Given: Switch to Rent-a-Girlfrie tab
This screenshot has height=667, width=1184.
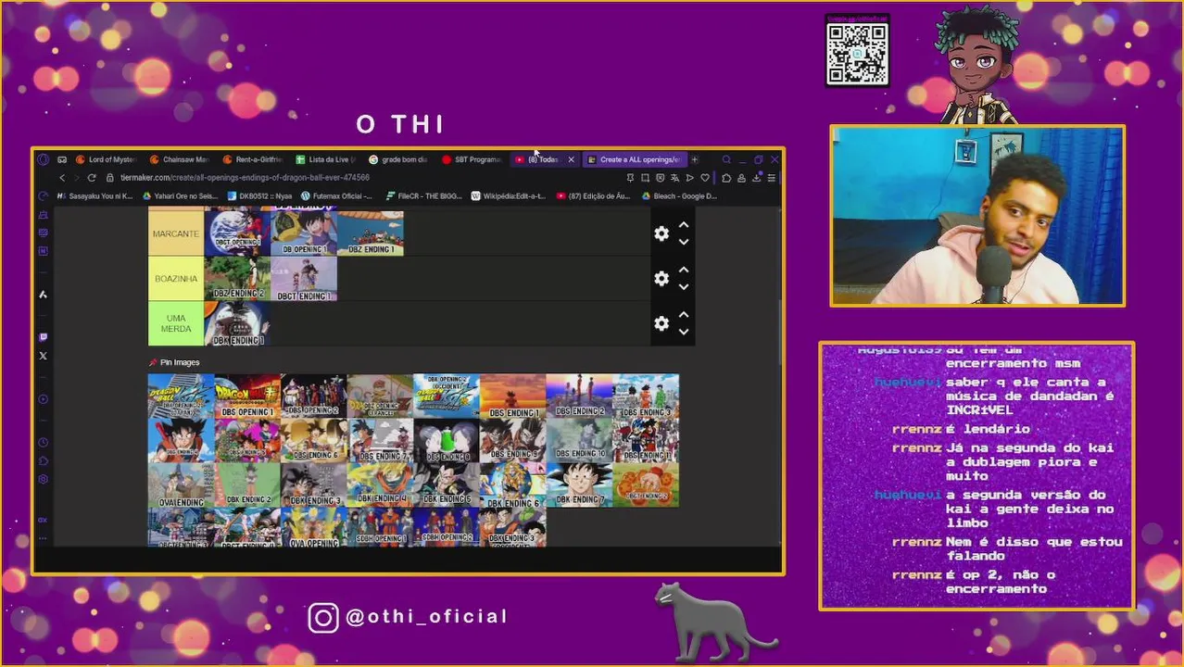Looking at the screenshot, I should point(252,159).
